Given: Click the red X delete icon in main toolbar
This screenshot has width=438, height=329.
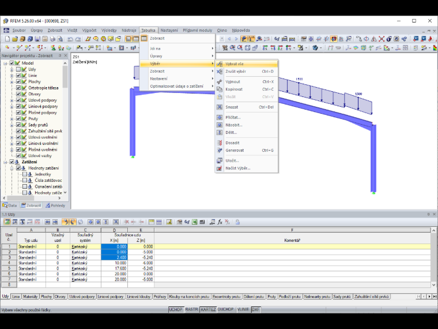Looking at the screenshot, I should (382, 39).
